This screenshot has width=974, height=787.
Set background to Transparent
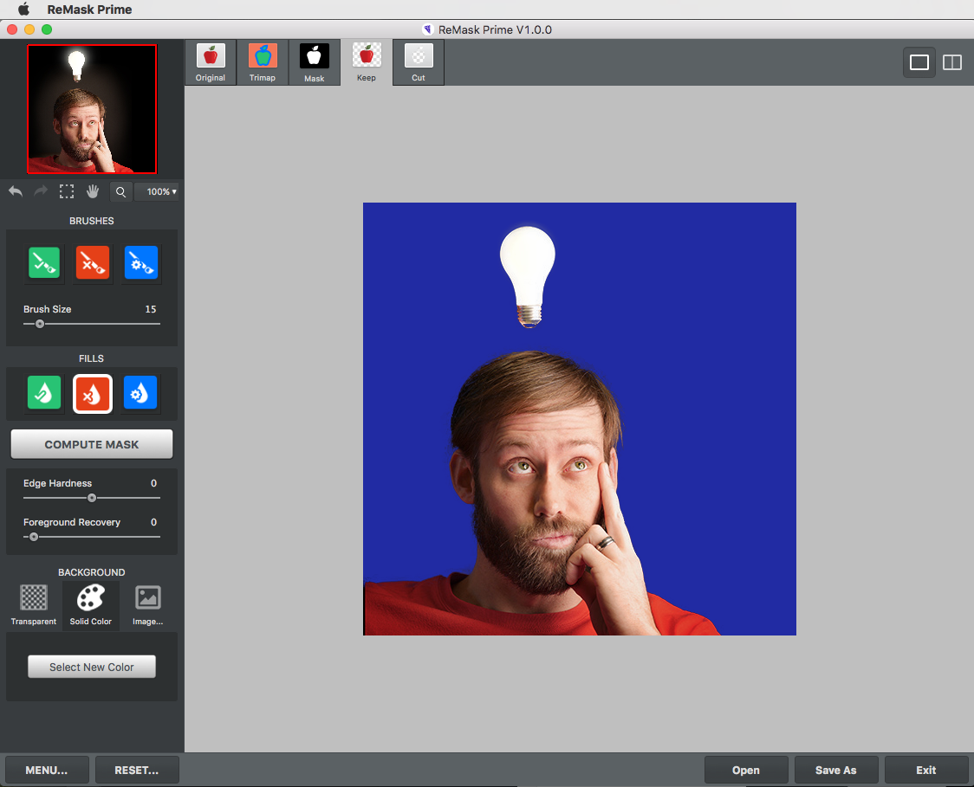tap(34, 604)
